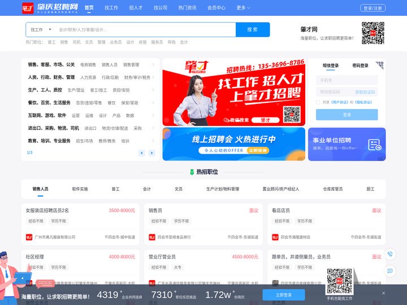Click the 肇庆招聘网 logo in header

pos(50,8)
